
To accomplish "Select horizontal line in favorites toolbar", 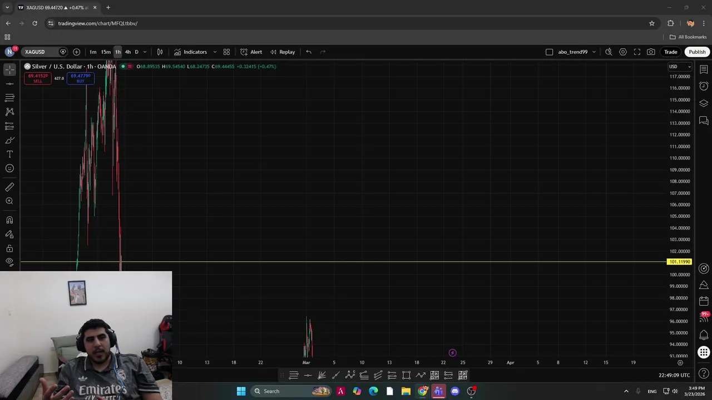I will (x=308, y=376).
